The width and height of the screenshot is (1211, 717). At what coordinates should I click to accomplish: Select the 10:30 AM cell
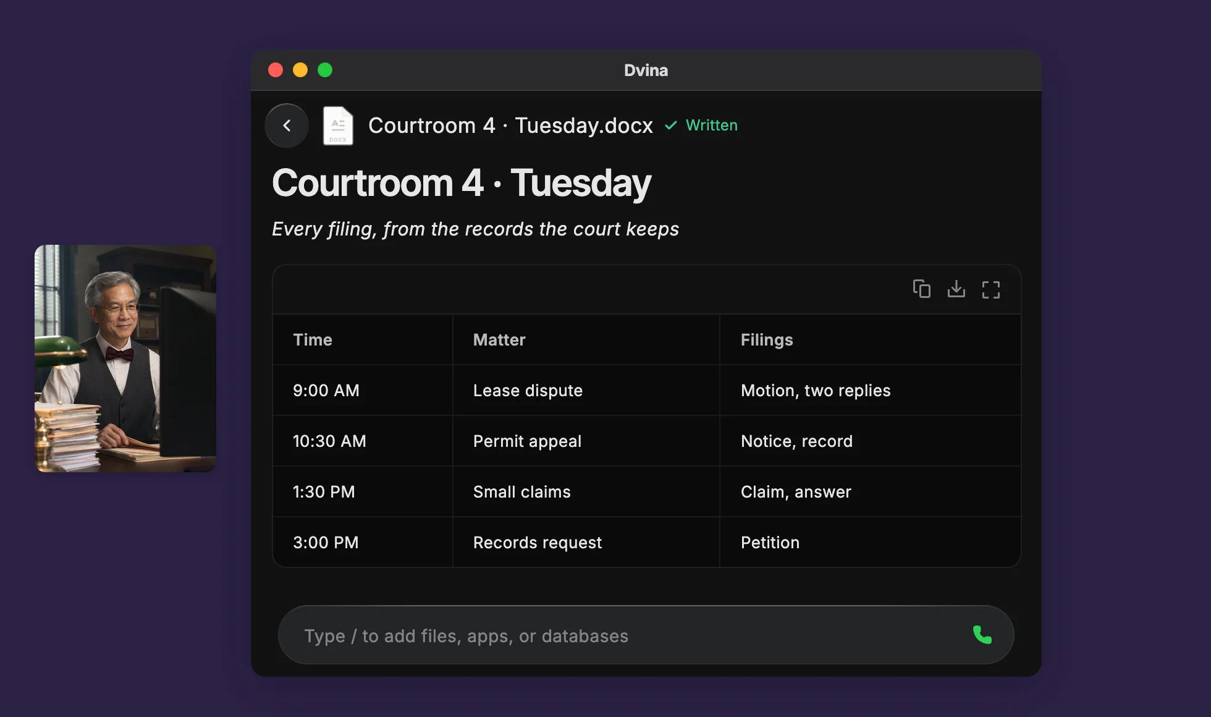[363, 441]
